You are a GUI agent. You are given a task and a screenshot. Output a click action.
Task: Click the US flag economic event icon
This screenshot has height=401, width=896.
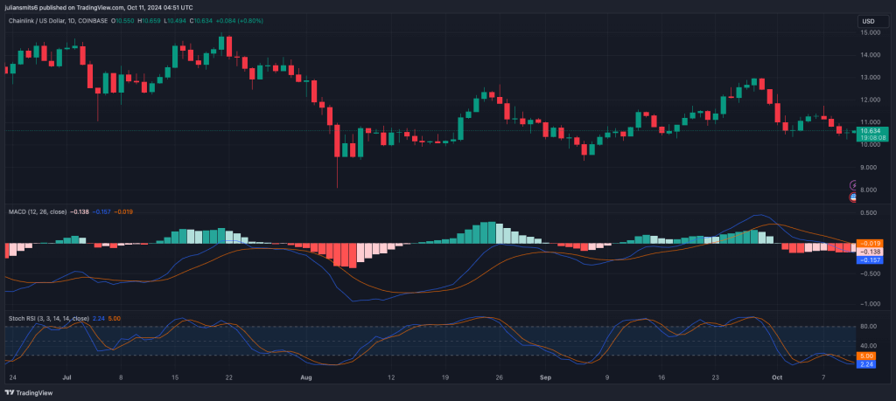pos(854,197)
